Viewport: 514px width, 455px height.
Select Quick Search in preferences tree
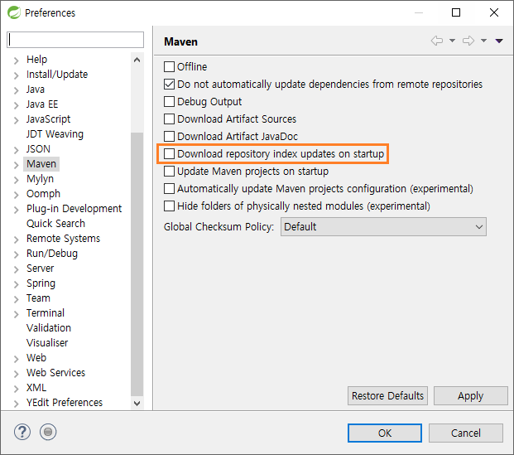pyautogui.click(x=55, y=224)
